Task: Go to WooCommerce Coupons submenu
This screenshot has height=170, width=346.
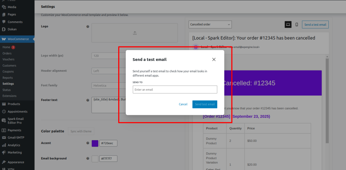Action: click(8, 71)
